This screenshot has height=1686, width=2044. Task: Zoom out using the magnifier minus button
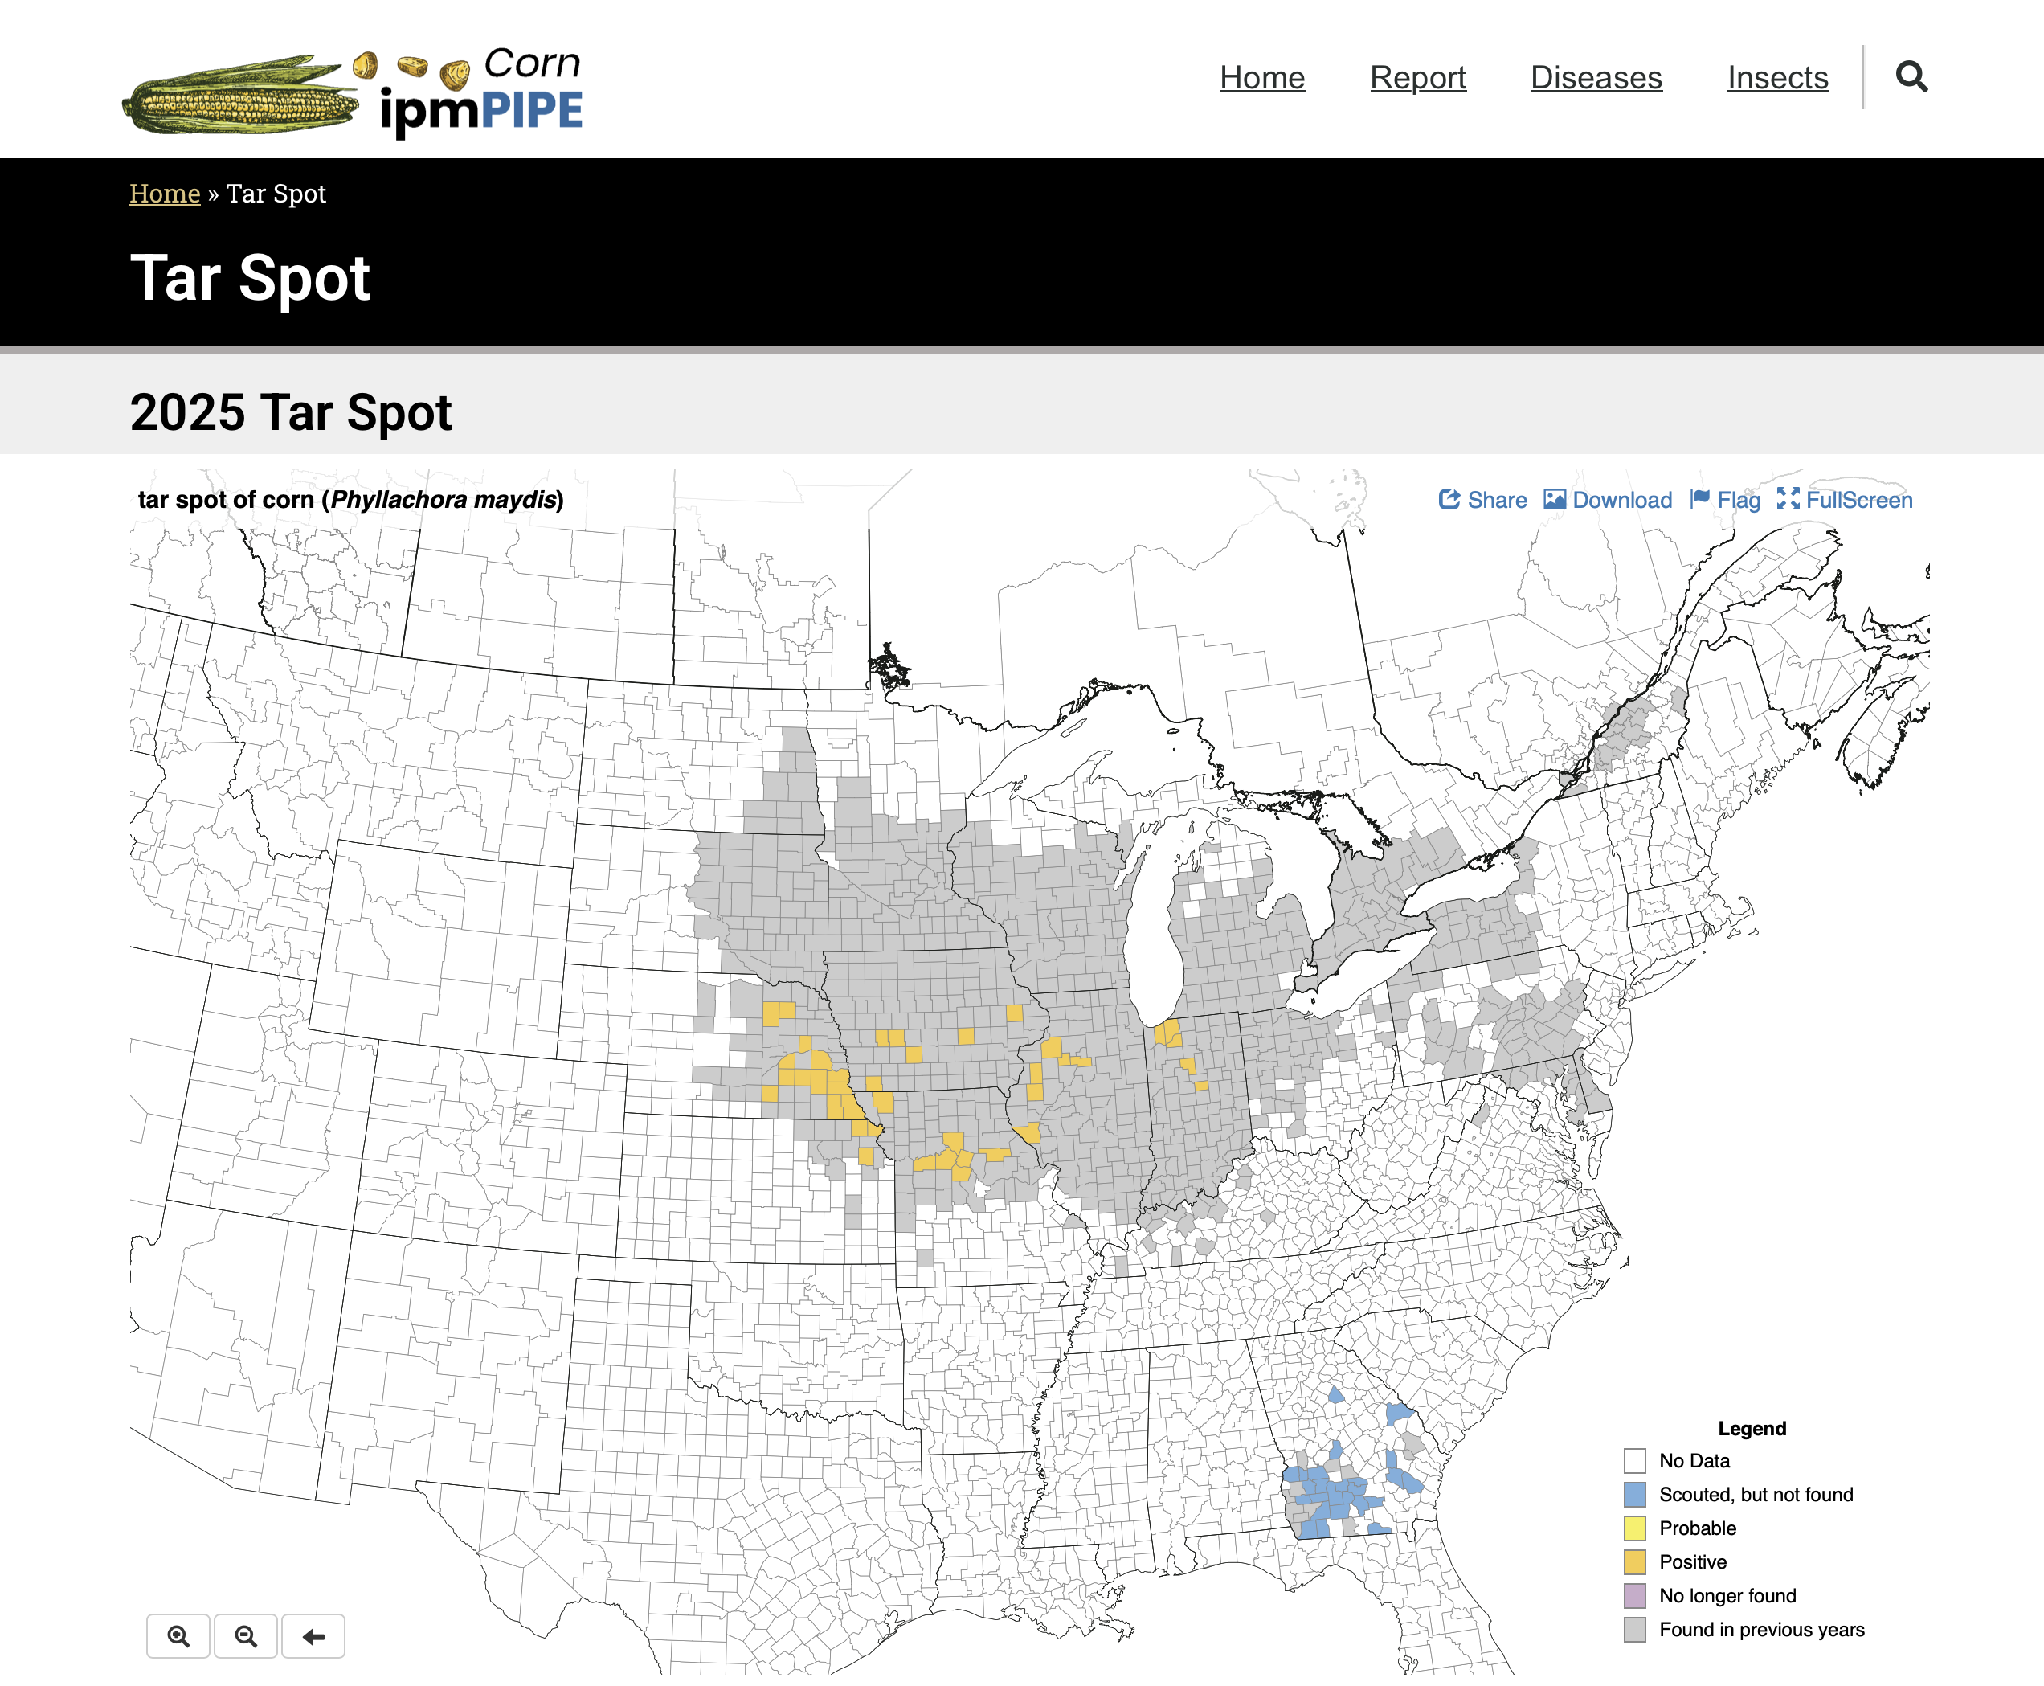[x=246, y=1635]
